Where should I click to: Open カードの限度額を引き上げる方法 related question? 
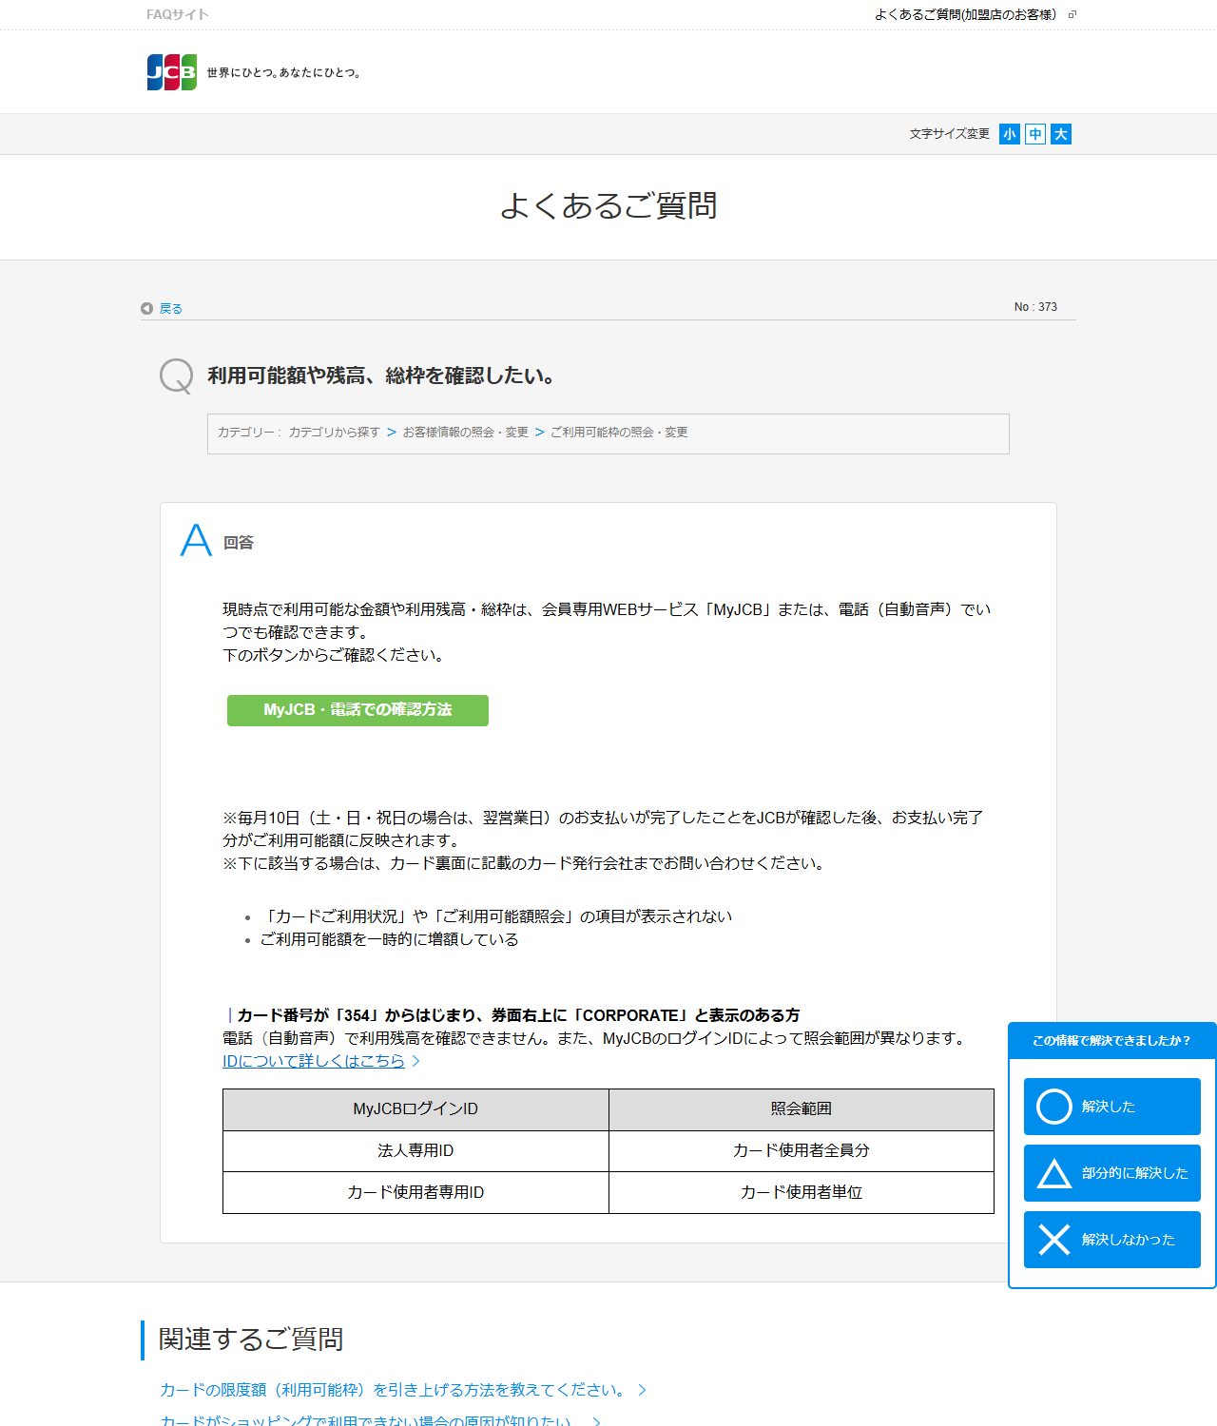pos(393,1390)
